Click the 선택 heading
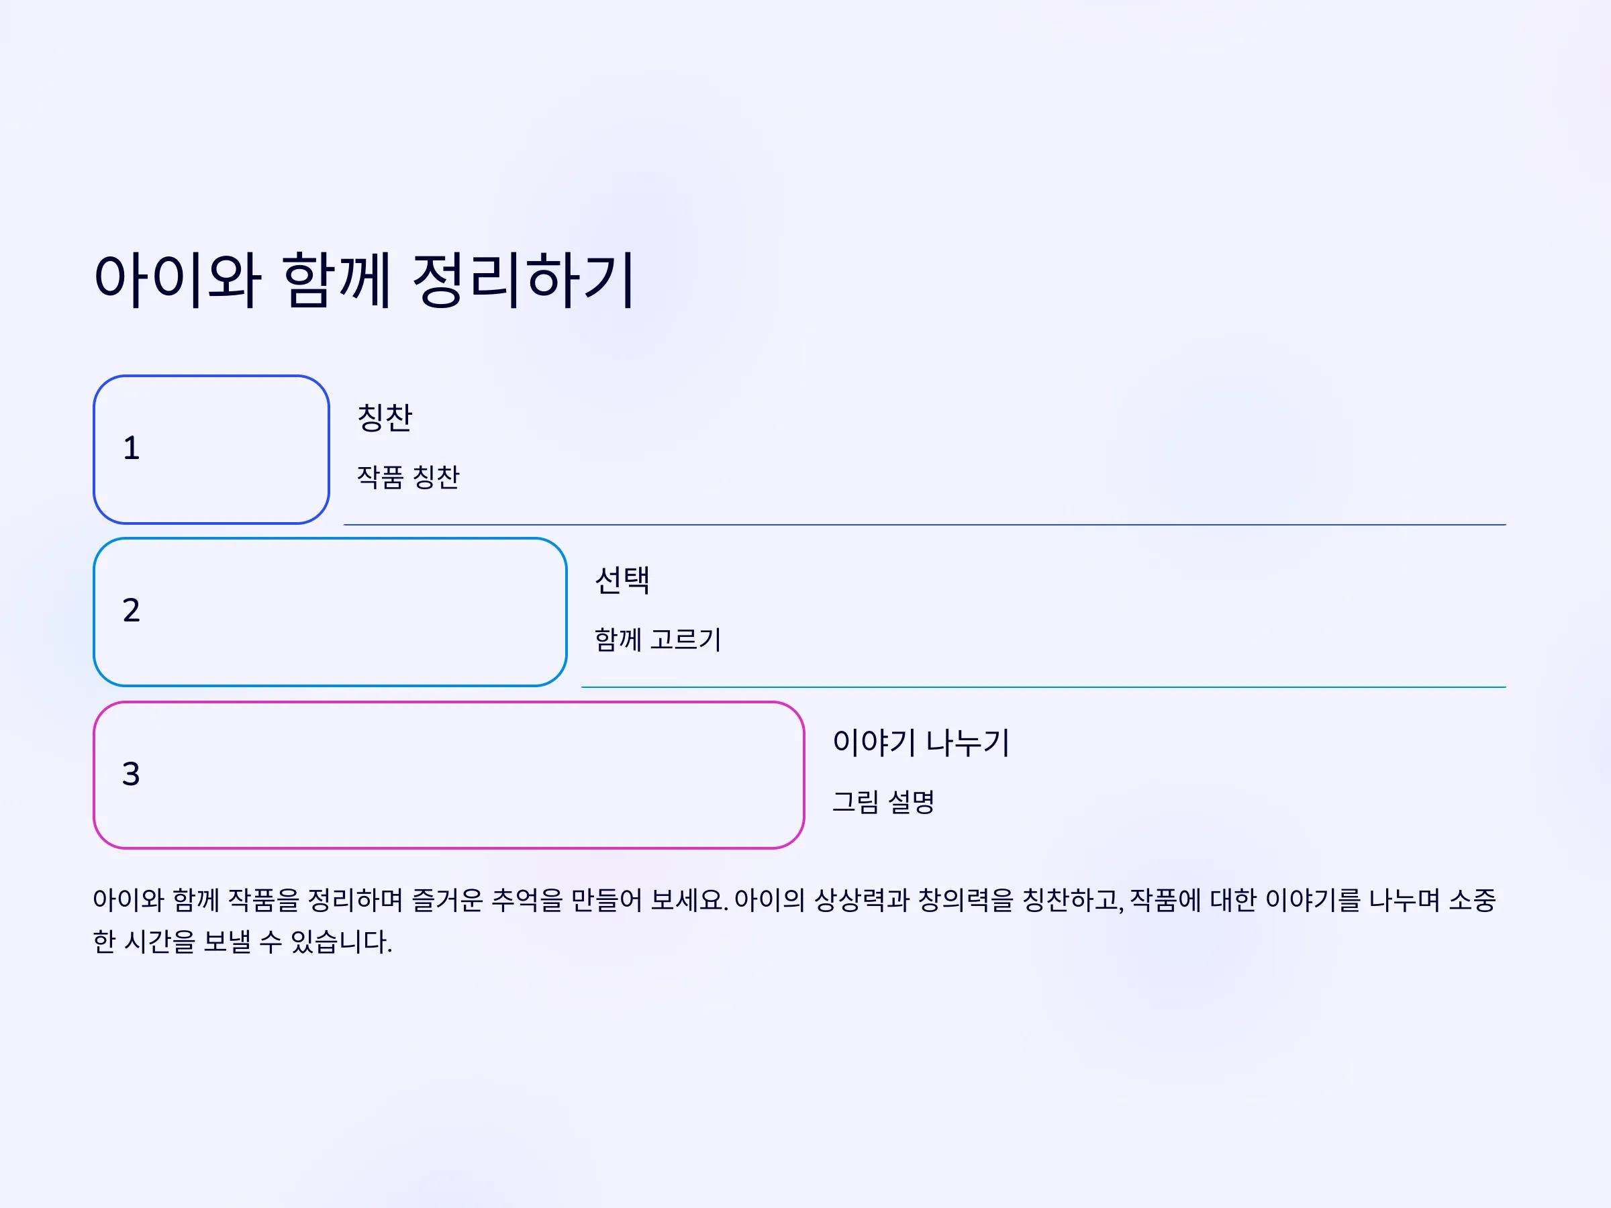Viewport: 1611px width, 1208px height. point(622,581)
